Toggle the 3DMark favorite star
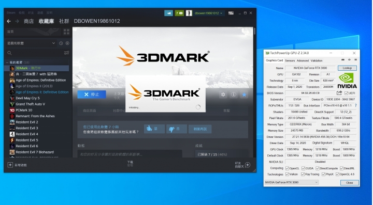 pyautogui.click(x=244, y=94)
